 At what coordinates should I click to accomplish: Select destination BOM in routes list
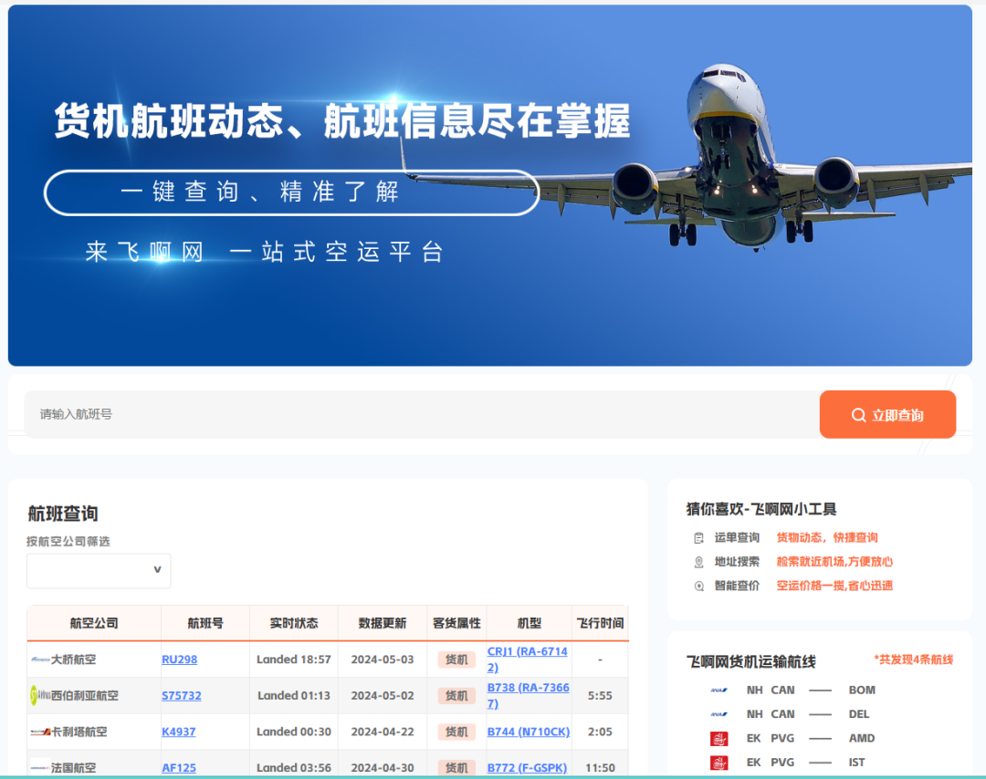[x=862, y=691]
